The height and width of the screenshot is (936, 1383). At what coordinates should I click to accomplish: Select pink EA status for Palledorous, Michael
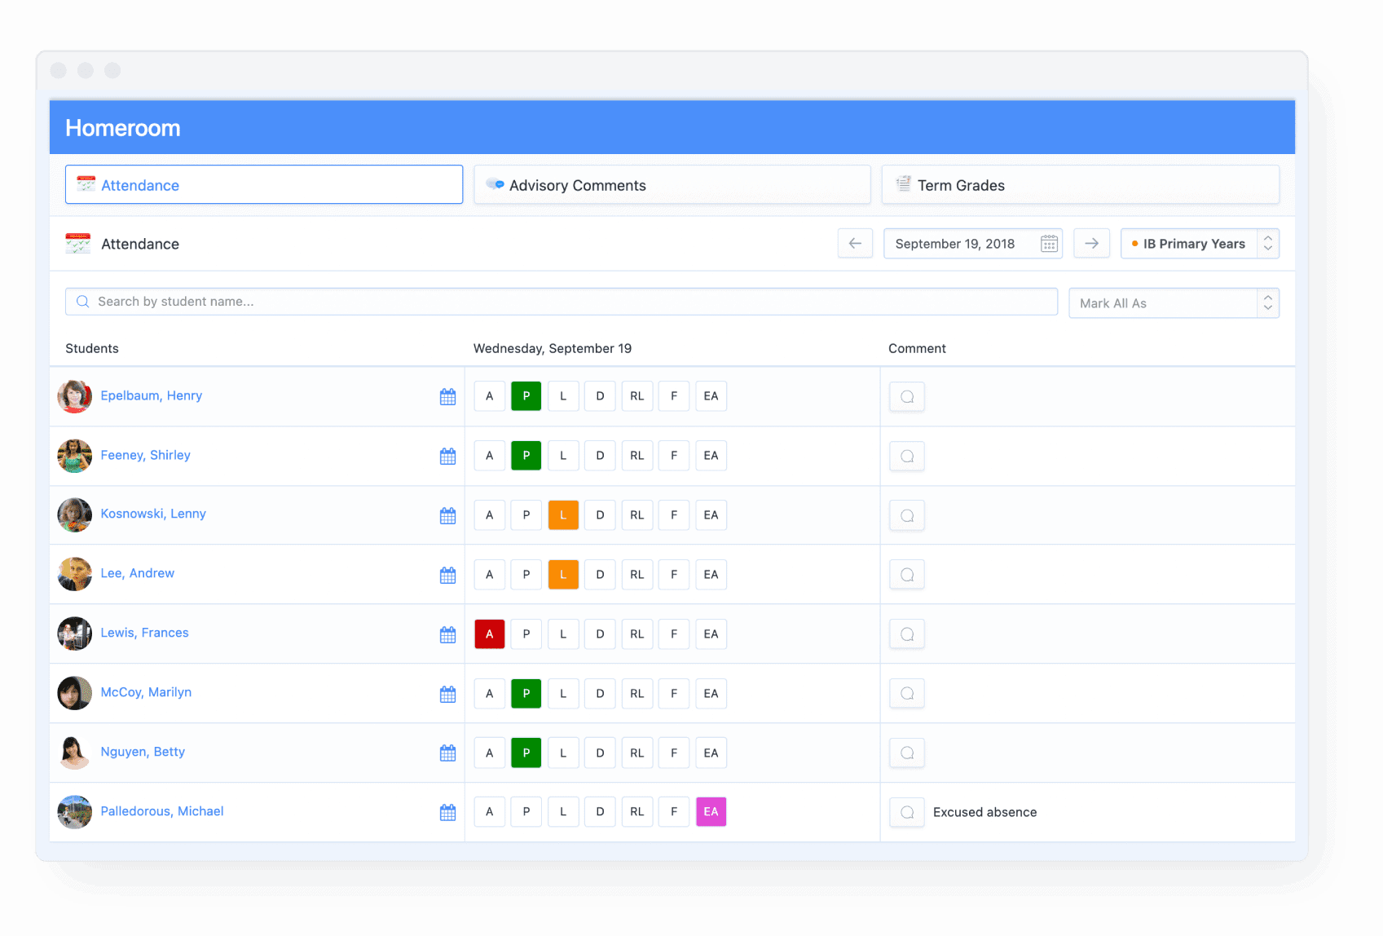pyautogui.click(x=711, y=812)
